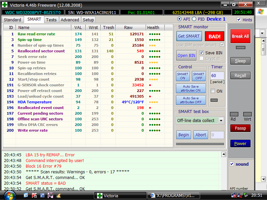Switch to the Tests tab
Screen dimensions: 267x200
(x=51, y=20)
